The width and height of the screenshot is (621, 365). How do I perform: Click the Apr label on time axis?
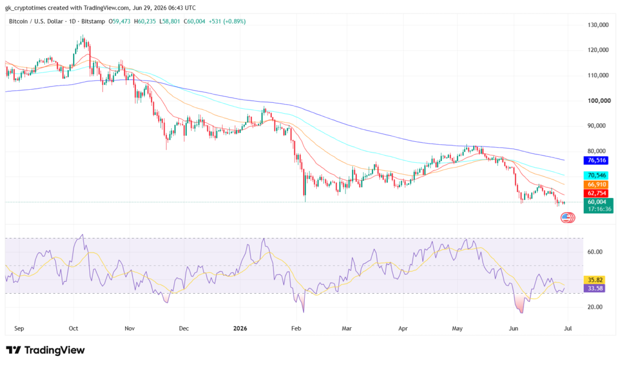[403, 329]
